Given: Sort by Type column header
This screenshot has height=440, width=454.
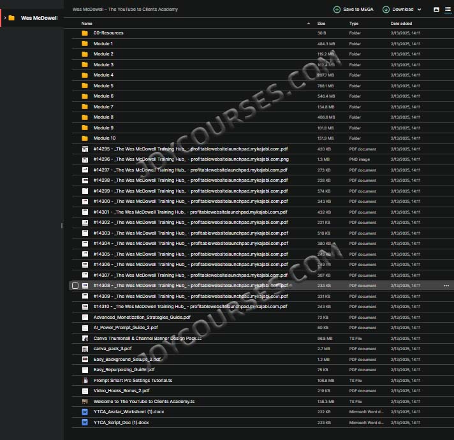Looking at the screenshot, I should click(354, 24).
